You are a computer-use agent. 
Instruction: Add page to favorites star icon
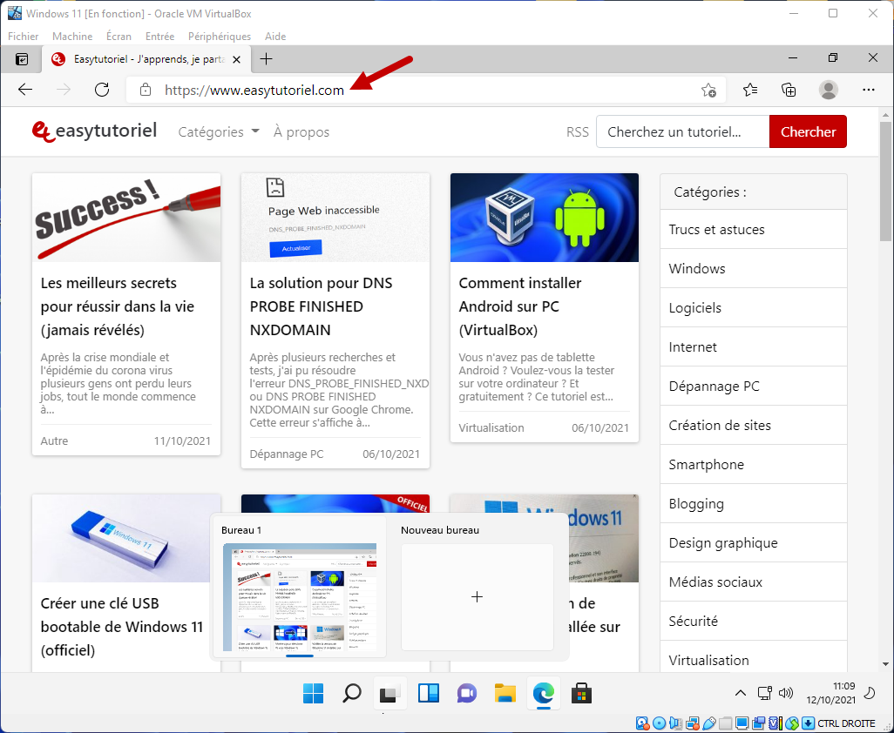point(708,90)
